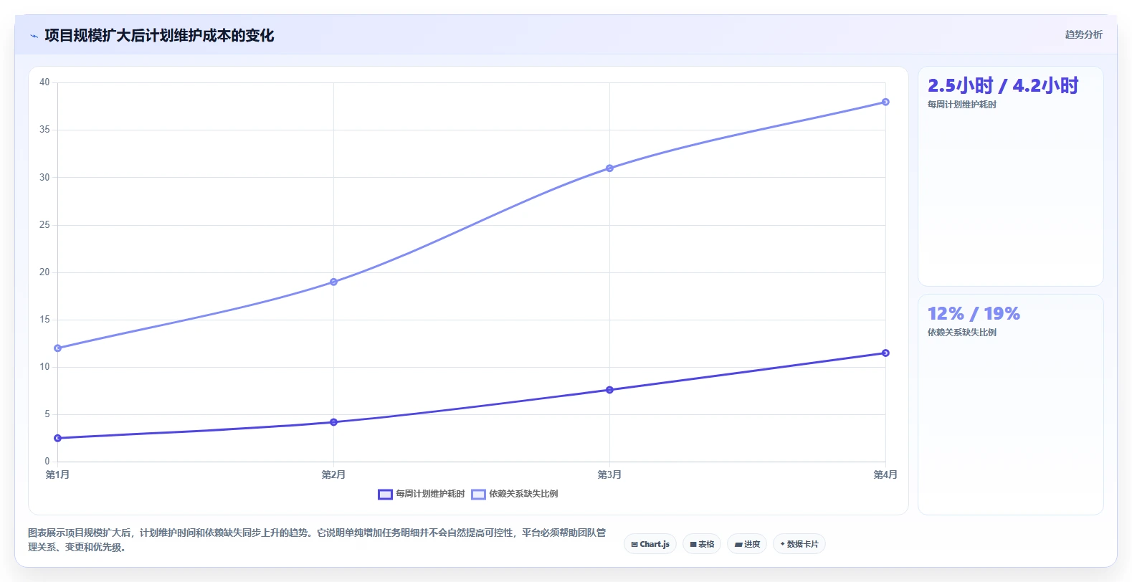Screen dimensions: 1132x582
Task: Click the 第2月 x-axis label
Action: [333, 474]
